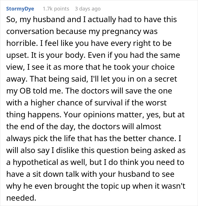Click the word 'dislike' in the comment
The height and width of the screenshot is (206, 198).
pyautogui.click(x=68, y=150)
